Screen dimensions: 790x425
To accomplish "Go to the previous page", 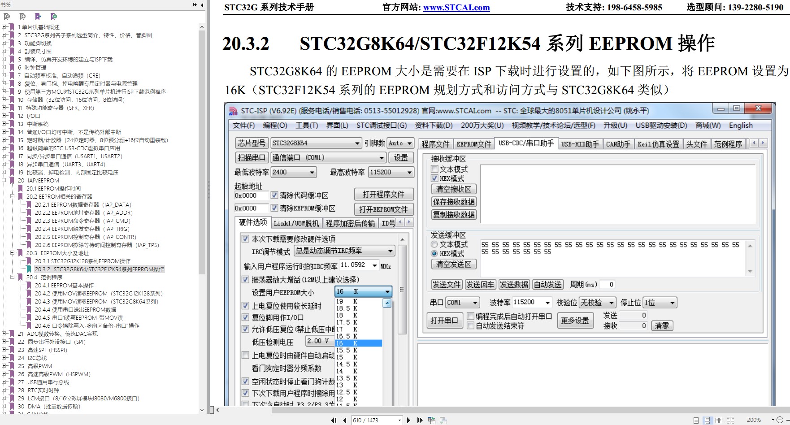I will tap(344, 420).
